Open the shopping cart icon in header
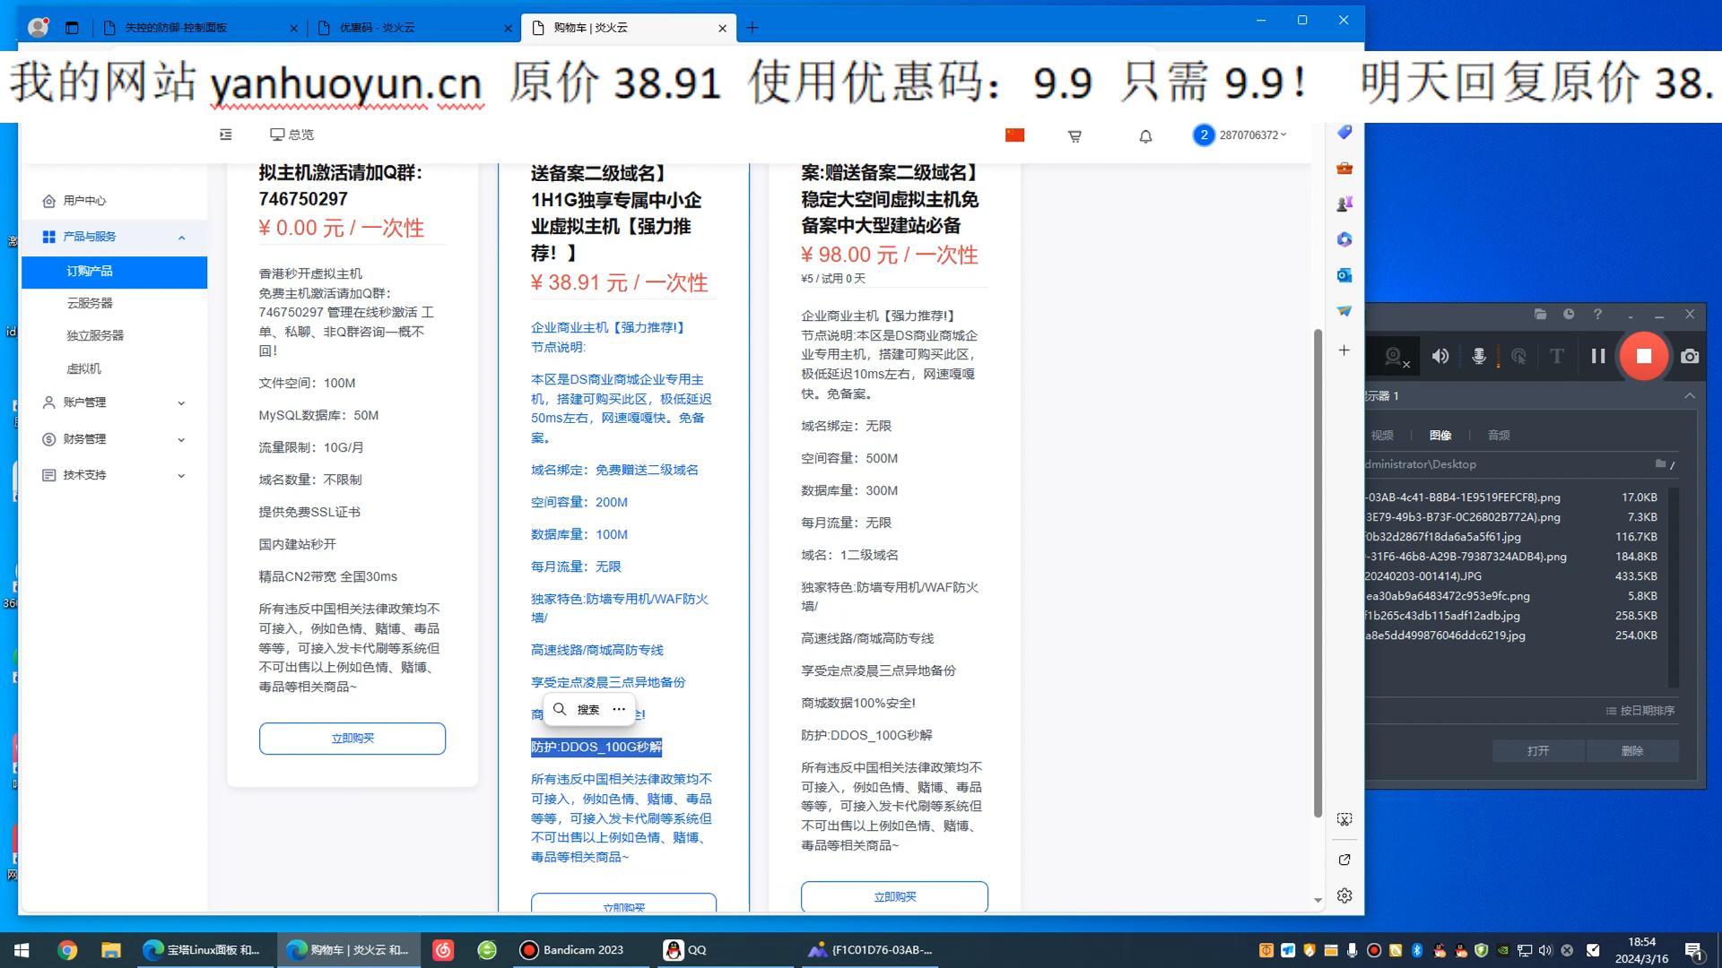Viewport: 1722px width, 968px height. pos(1074,136)
